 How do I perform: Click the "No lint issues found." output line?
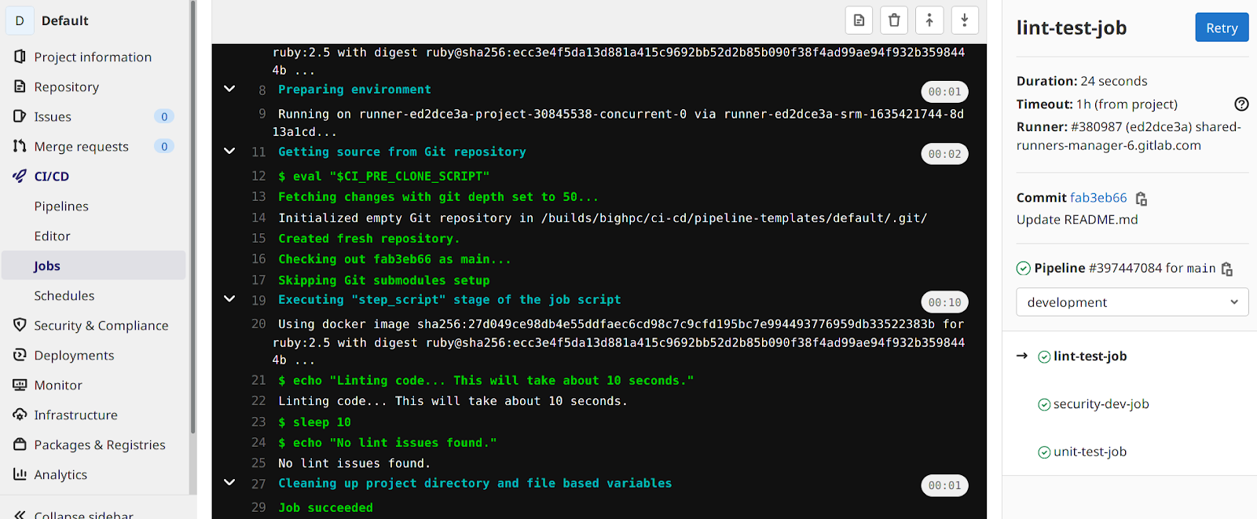tap(354, 463)
